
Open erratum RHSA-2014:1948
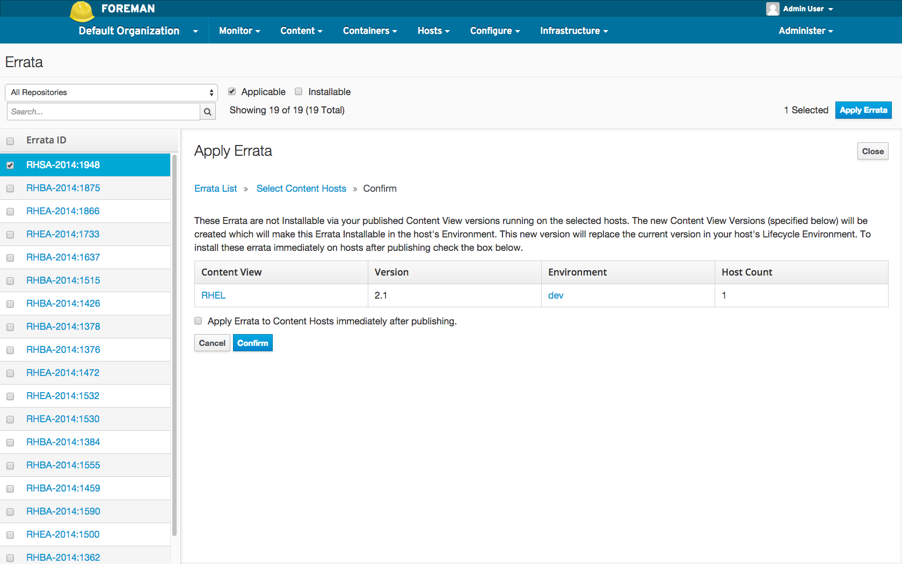tap(63, 165)
